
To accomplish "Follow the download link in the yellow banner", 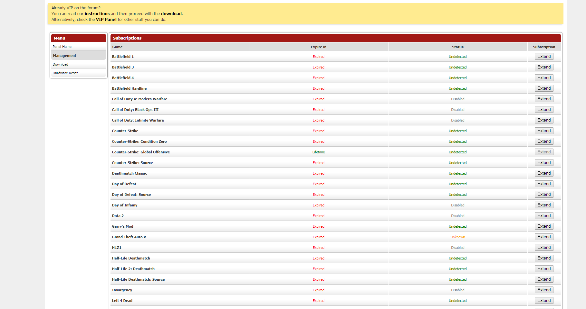I will click(x=171, y=14).
